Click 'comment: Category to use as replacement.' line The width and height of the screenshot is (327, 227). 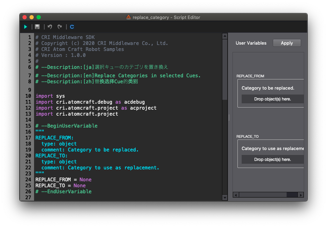coord(100,168)
